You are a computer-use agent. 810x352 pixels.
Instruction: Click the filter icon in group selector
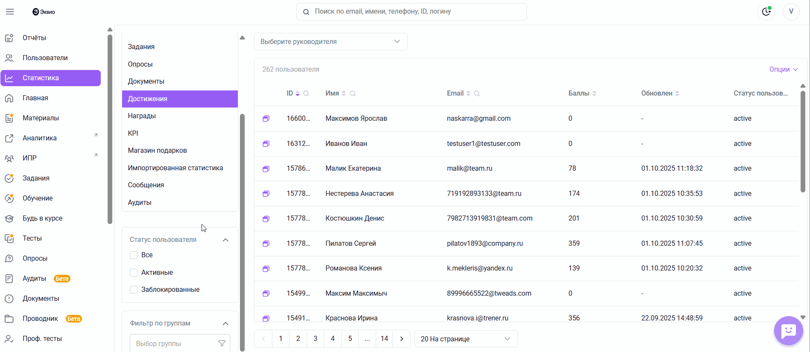[x=222, y=343]
